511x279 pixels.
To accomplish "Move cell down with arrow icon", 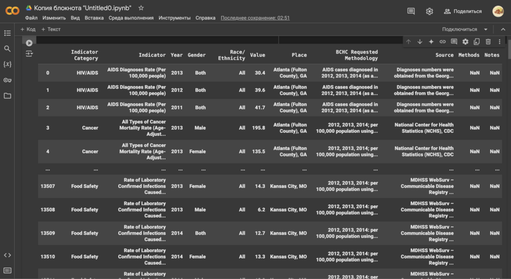I will (x=420, y=41).
